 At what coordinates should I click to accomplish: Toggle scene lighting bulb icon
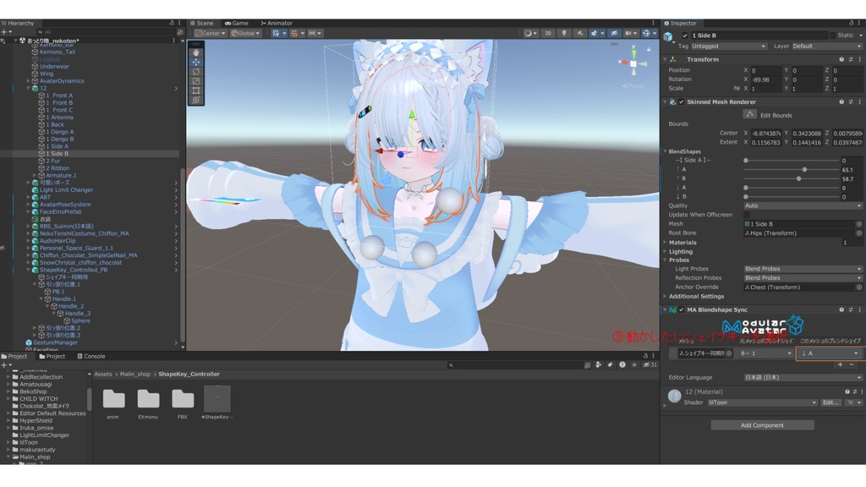pos(564,33)
